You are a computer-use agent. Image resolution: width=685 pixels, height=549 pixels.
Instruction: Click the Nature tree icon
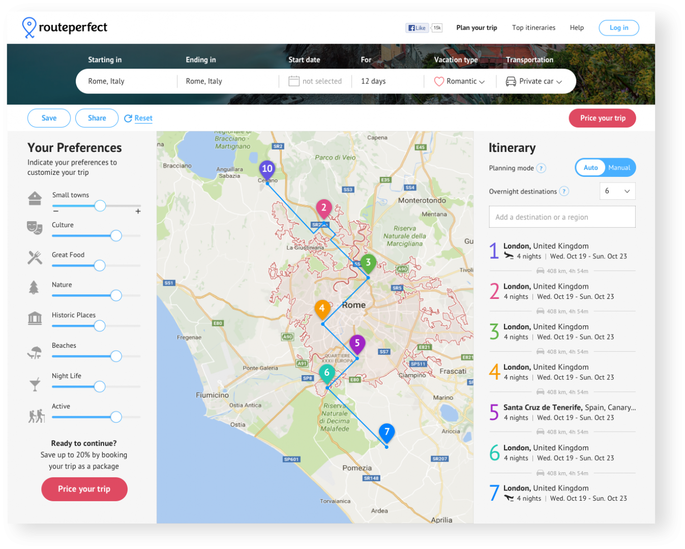tap(34, 287)
